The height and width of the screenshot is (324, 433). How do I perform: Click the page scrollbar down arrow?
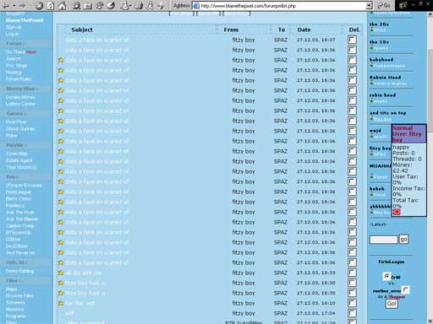(430, 321)
